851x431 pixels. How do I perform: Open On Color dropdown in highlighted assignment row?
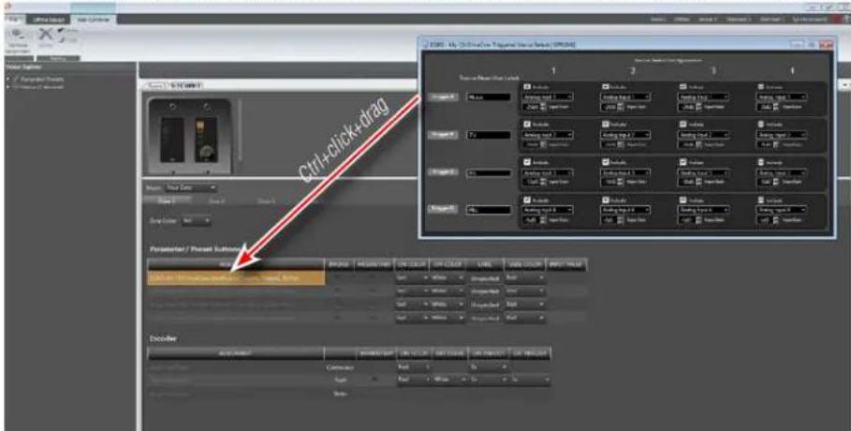(x=411, y=277)
